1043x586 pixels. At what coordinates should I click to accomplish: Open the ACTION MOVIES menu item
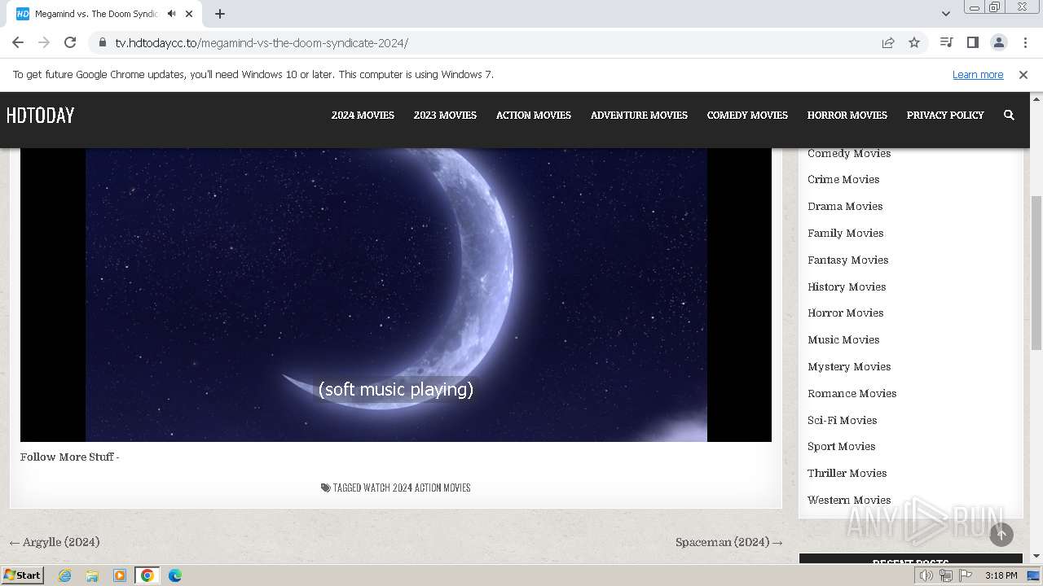(534, 115)
